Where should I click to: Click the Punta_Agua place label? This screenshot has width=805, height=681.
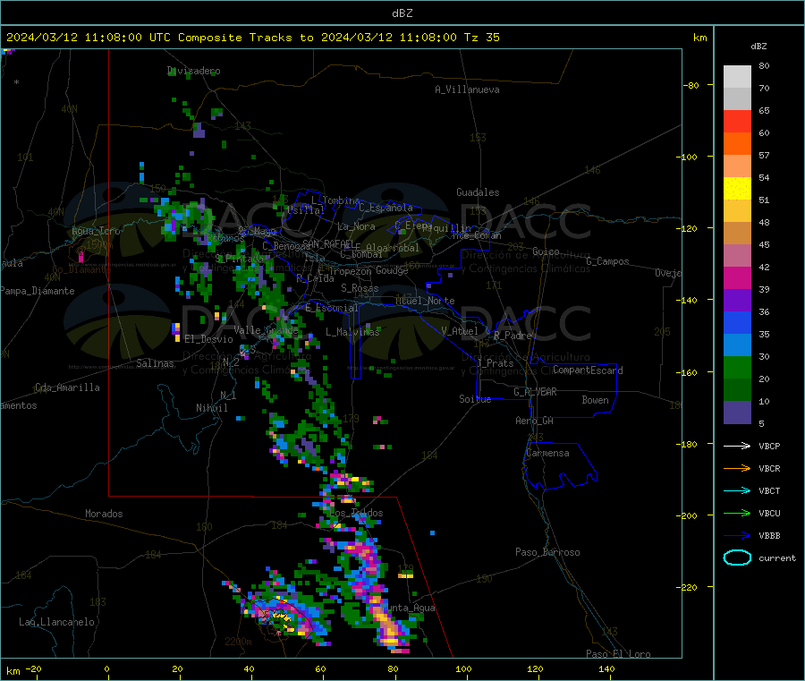click(409, 608)
